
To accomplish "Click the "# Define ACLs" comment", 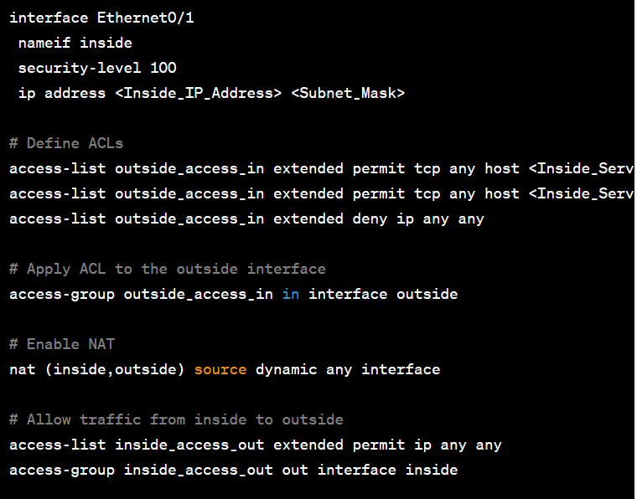I will (66, 143).
